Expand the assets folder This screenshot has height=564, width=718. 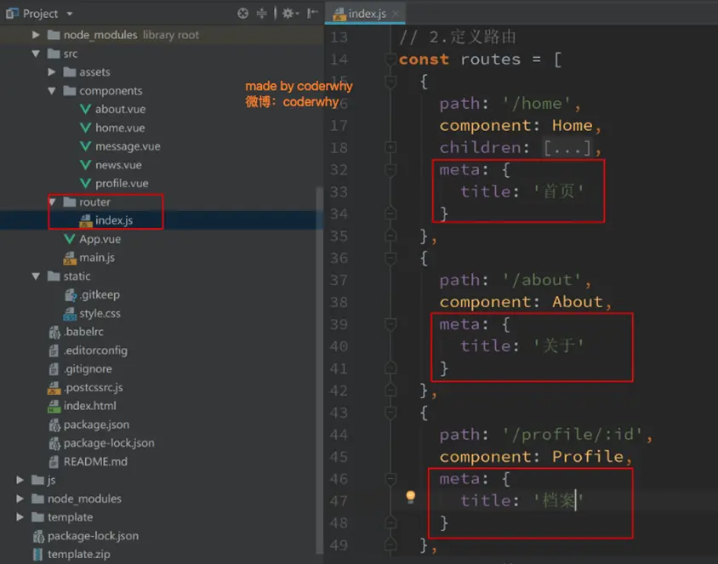(x=52, y=71)
